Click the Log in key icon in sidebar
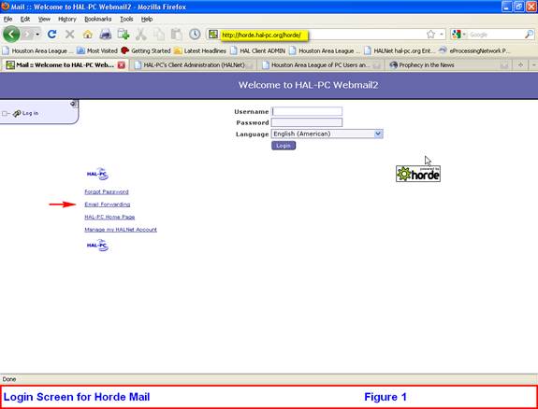The width and height of the screenshot is (538, 409). (x=17, y=113)
